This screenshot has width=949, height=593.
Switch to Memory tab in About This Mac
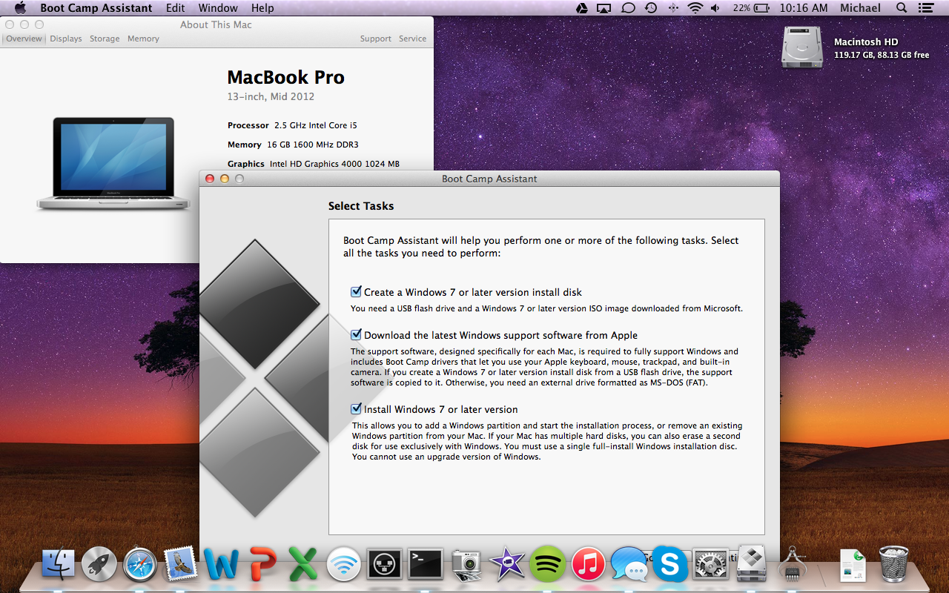coord(143,39)
